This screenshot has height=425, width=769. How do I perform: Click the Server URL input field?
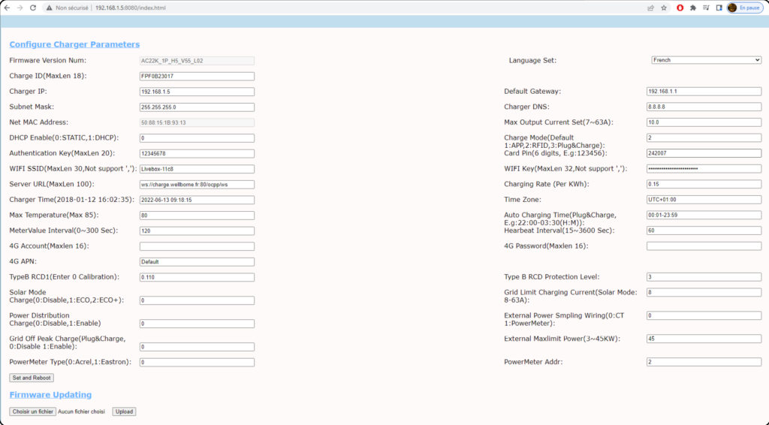coord(197,185)
